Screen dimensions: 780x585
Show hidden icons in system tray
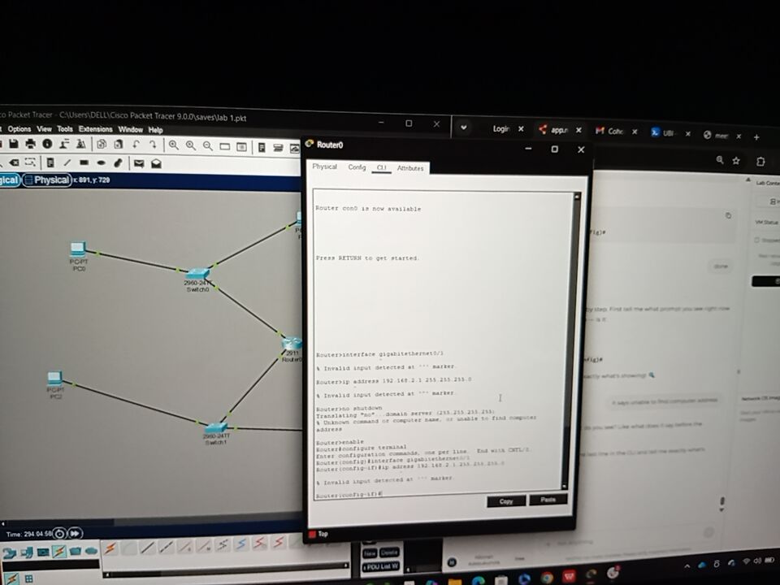[x=687, y=566]
